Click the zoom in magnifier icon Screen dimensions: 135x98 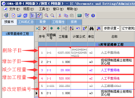coord(46,15)
